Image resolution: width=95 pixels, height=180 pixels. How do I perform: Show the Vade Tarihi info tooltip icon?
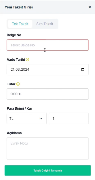(x=27, y=60)
